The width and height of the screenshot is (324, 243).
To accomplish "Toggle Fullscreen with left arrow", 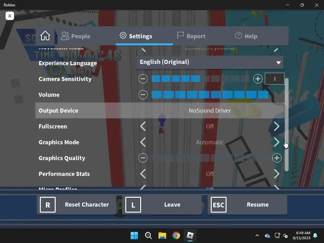I will pyautogui.click(x=143, y=126).
